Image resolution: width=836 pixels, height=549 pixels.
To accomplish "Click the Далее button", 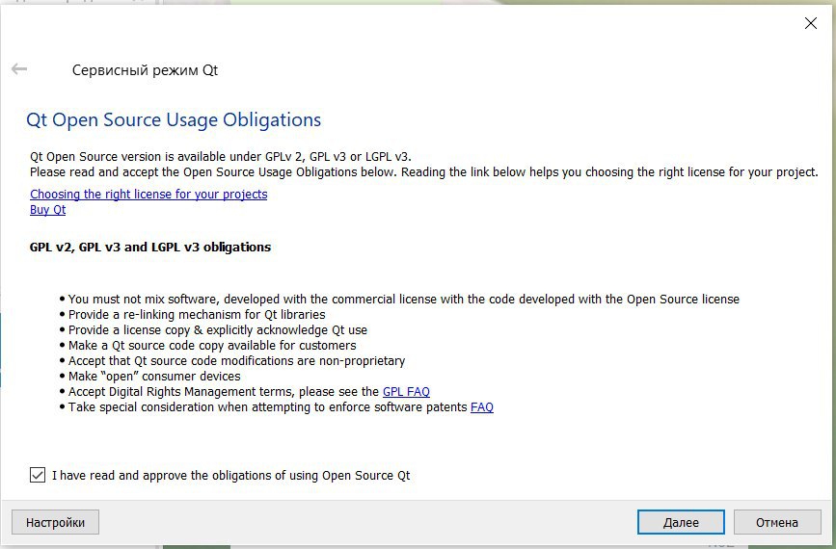I will (681, 522).
